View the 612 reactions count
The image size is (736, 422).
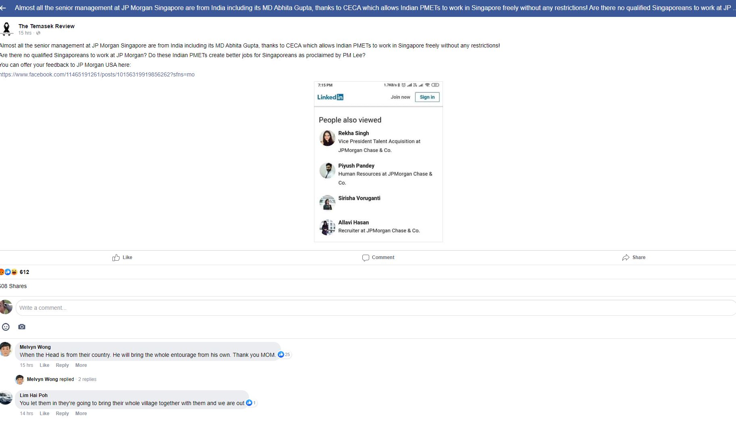pos(25,272)
